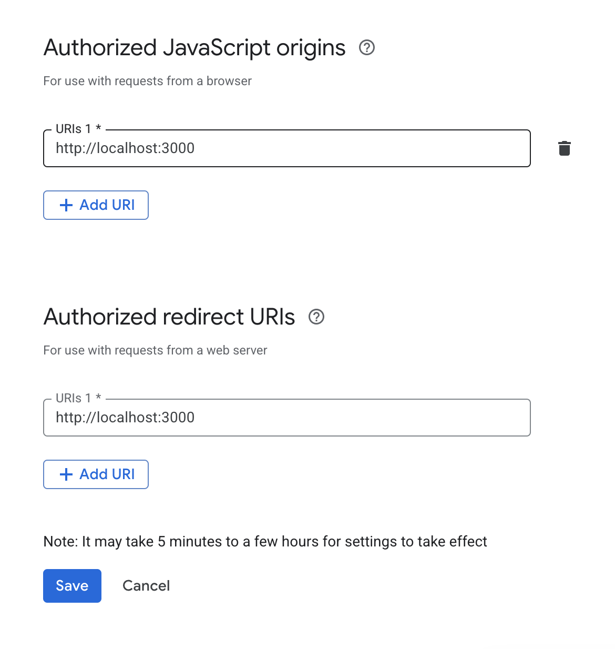This screenshot has height=649, width=615.
Task: Click 'URIs 1 *' label above origins field
Action: coord(78,129)
